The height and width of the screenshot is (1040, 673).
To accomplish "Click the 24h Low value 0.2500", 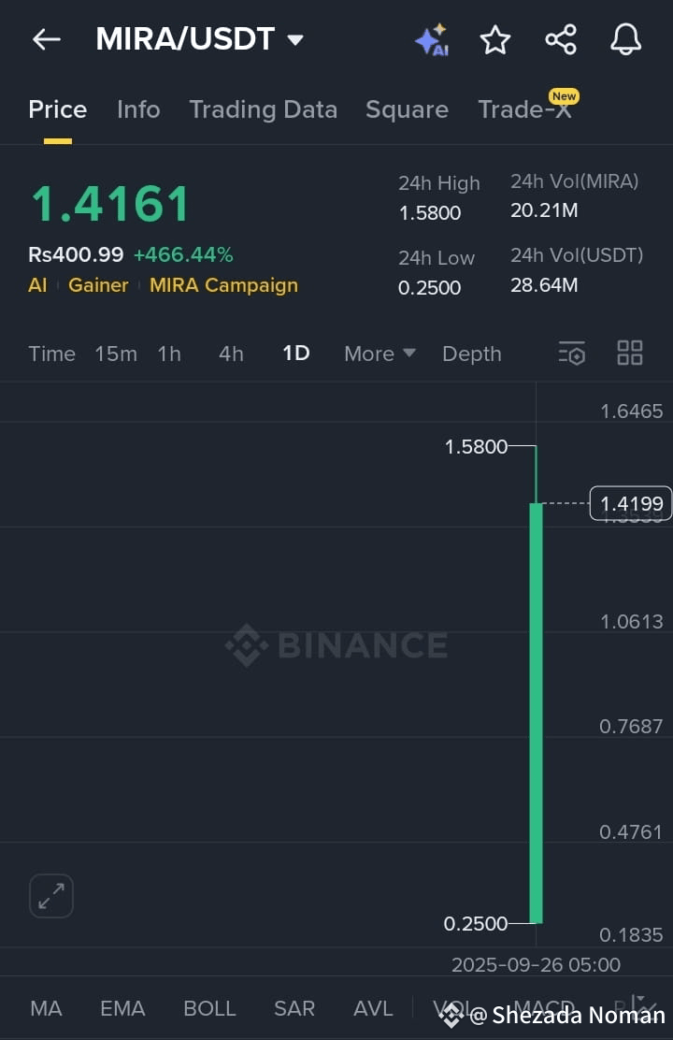I will (x=430, y=288).
